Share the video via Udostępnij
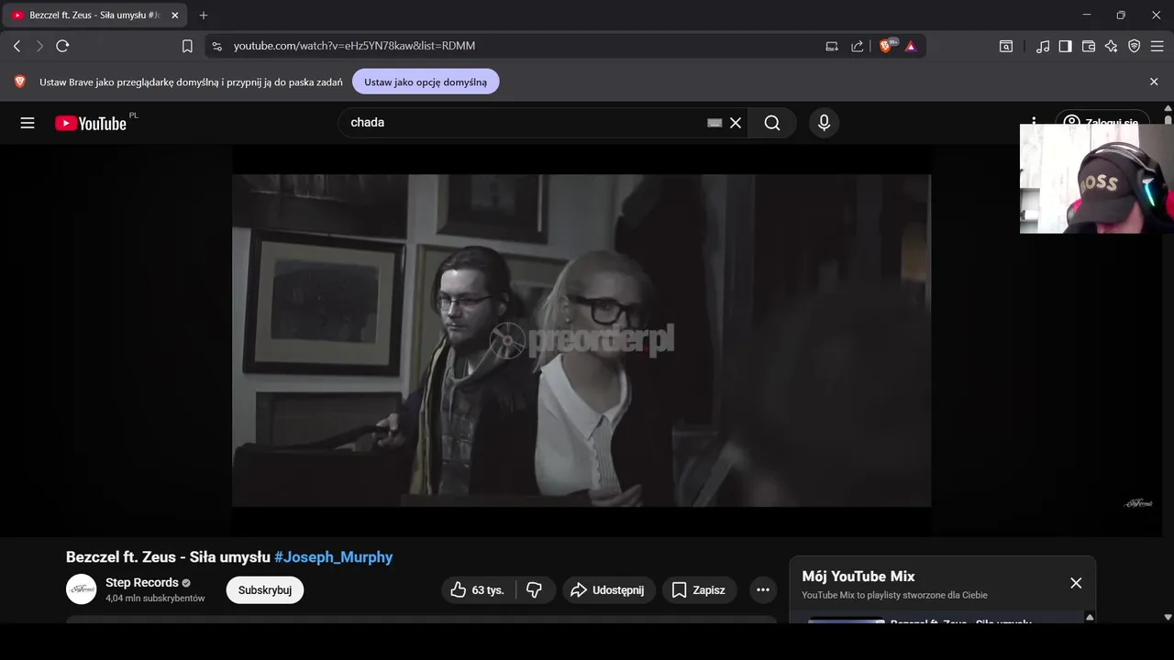Viewport: 1174px width, 660px height. [x=607, y=590]
